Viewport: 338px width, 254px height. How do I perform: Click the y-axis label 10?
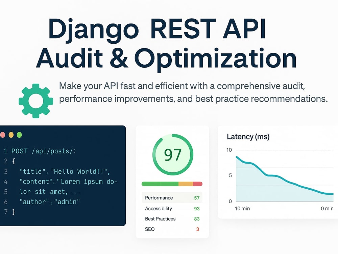tap(229, 150)
